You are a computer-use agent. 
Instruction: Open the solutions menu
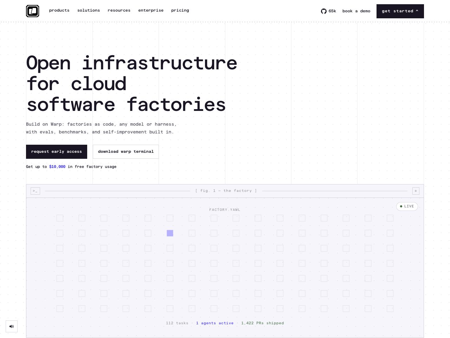click(x=89, y=10)
